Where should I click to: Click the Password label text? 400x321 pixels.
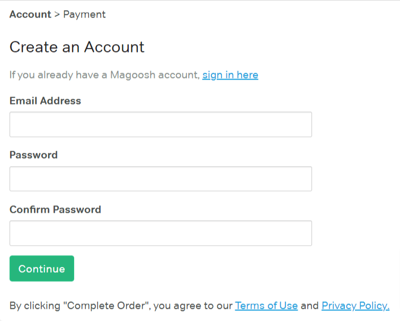pos(33,155)
